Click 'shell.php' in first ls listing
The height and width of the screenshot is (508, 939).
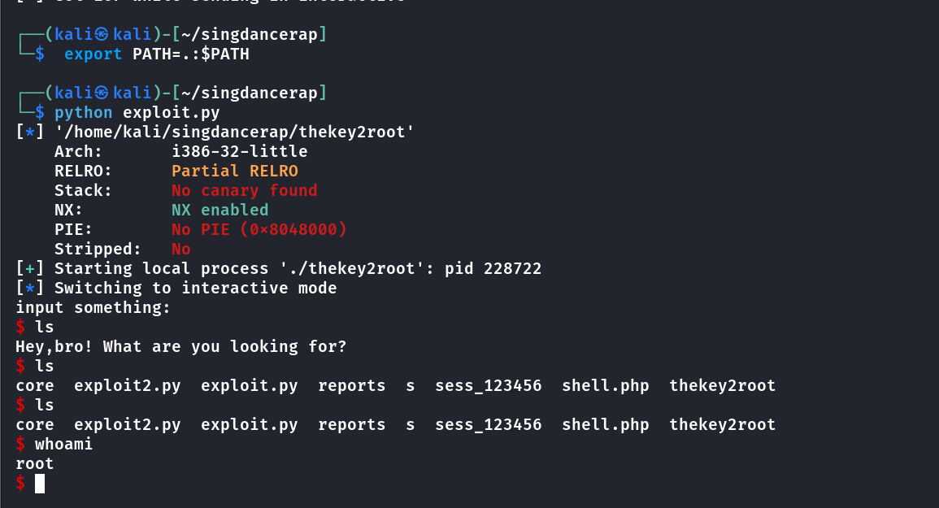[606, 385]
